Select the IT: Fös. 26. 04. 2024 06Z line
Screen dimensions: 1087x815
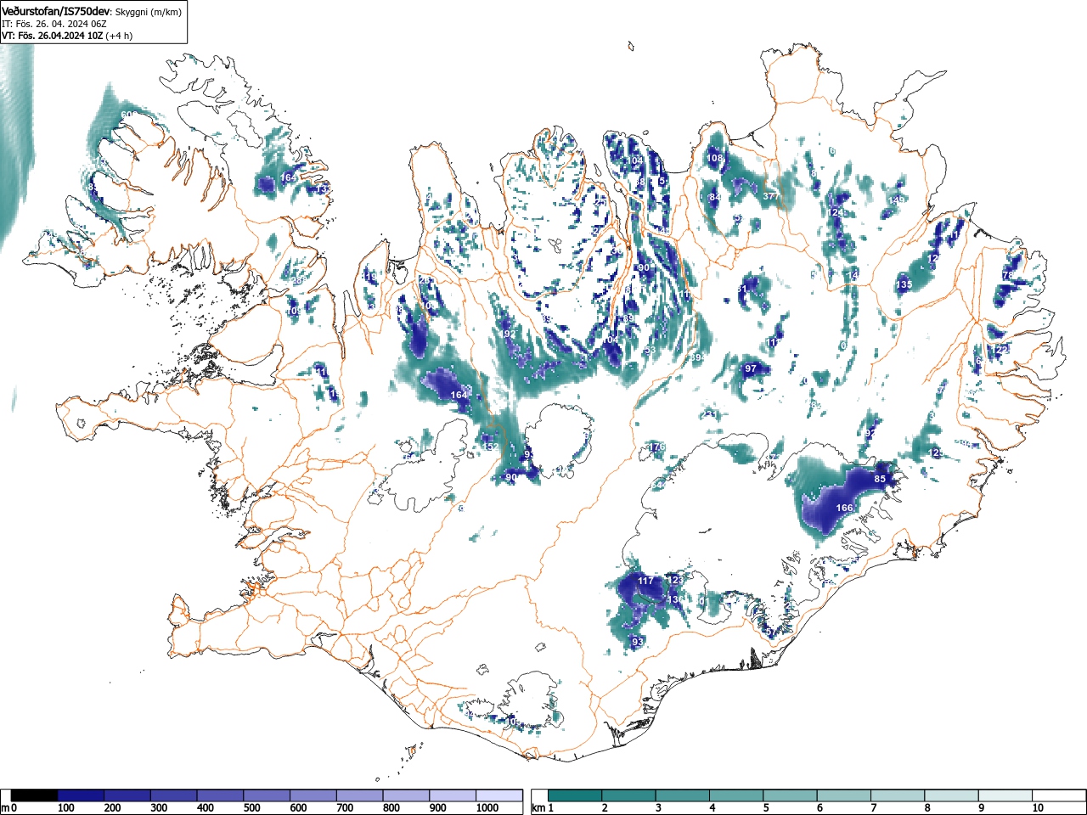54,24
